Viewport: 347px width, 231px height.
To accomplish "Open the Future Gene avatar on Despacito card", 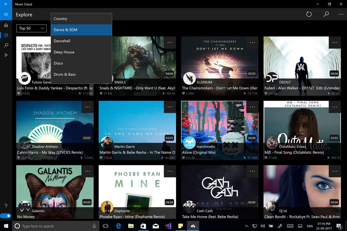I will click(25, 78).
